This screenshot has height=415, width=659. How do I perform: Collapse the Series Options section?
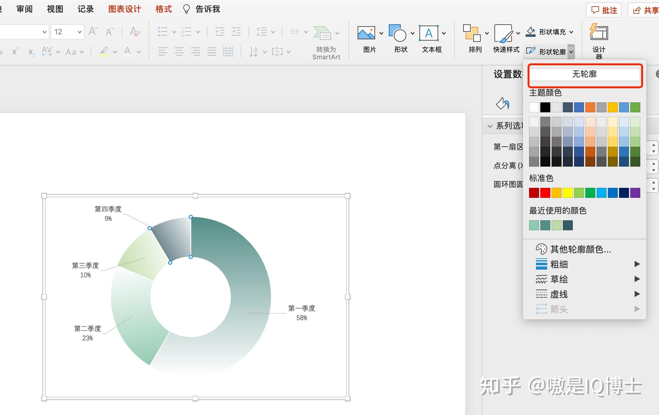click(490, 126)
